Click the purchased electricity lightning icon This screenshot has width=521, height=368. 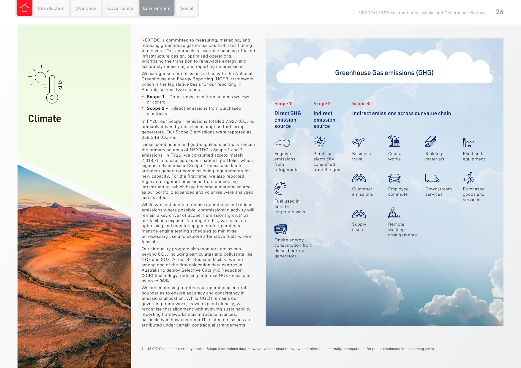coord(320,141)
